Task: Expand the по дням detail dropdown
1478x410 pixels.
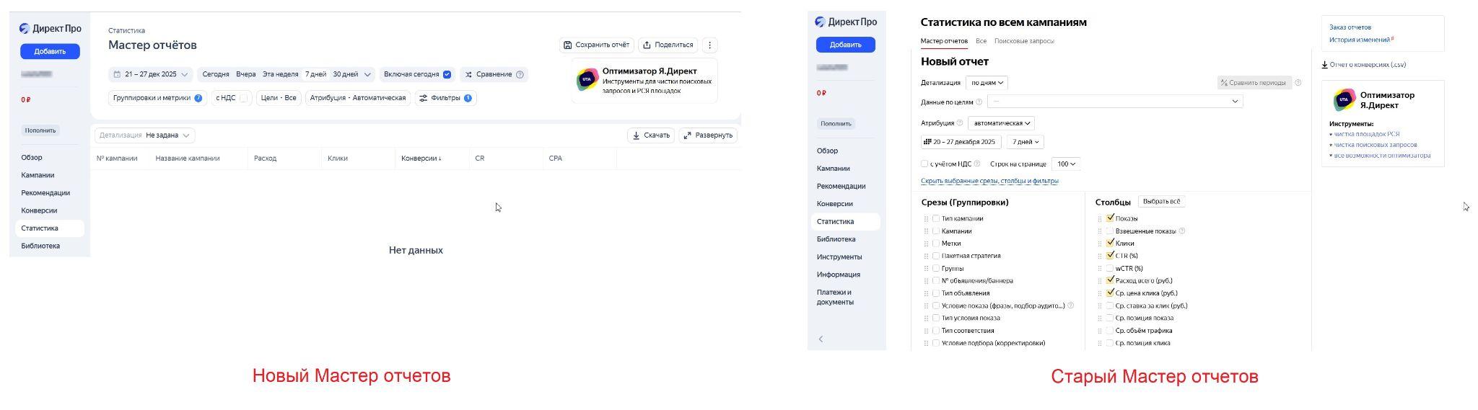Action: tap(987, 83)
